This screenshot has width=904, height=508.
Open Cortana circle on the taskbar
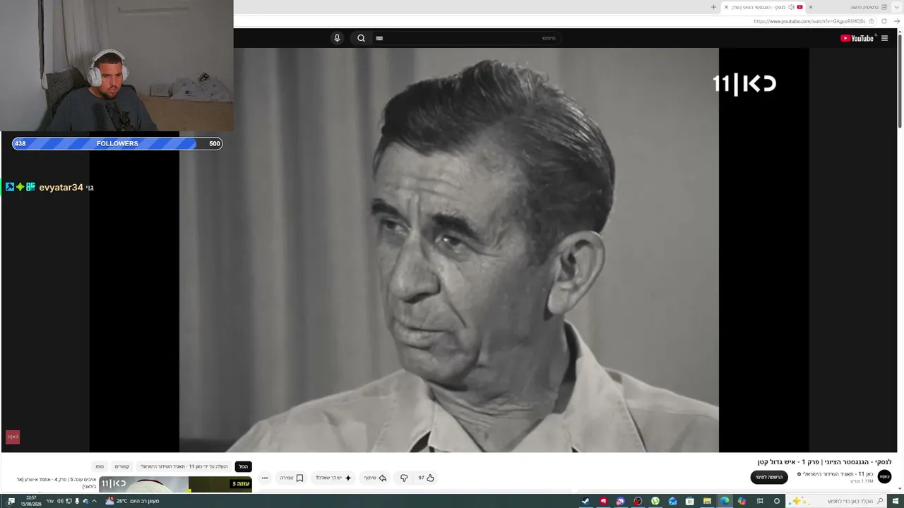click(777, 501)
